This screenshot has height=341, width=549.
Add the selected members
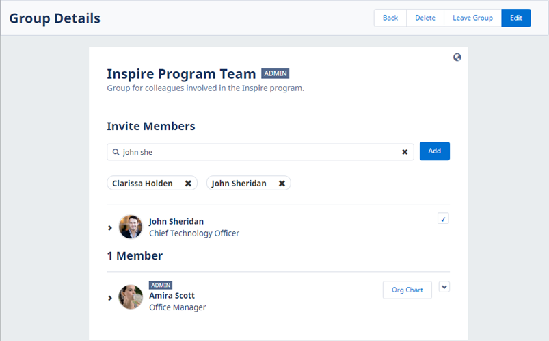tap(434, 151)
